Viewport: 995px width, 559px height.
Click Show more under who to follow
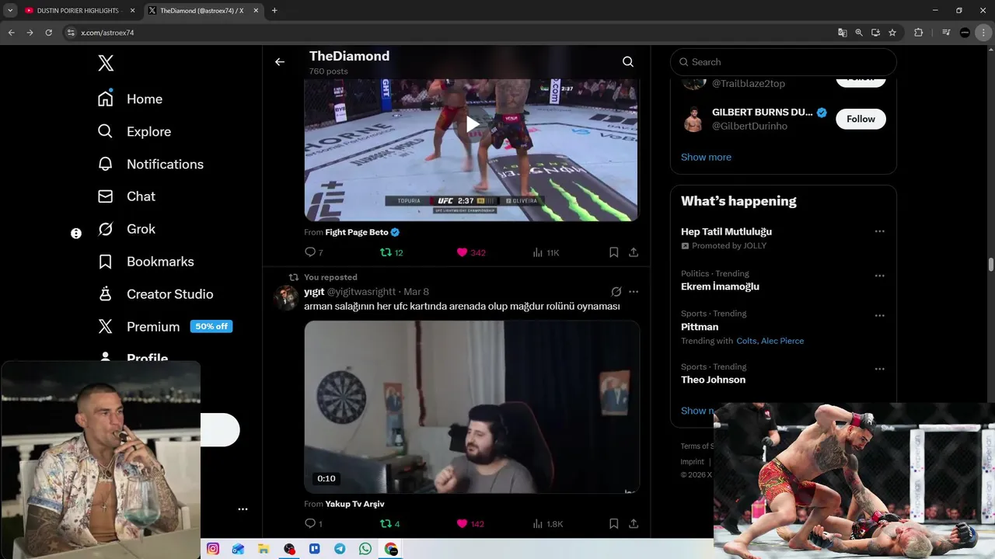(x=706, y=157)
